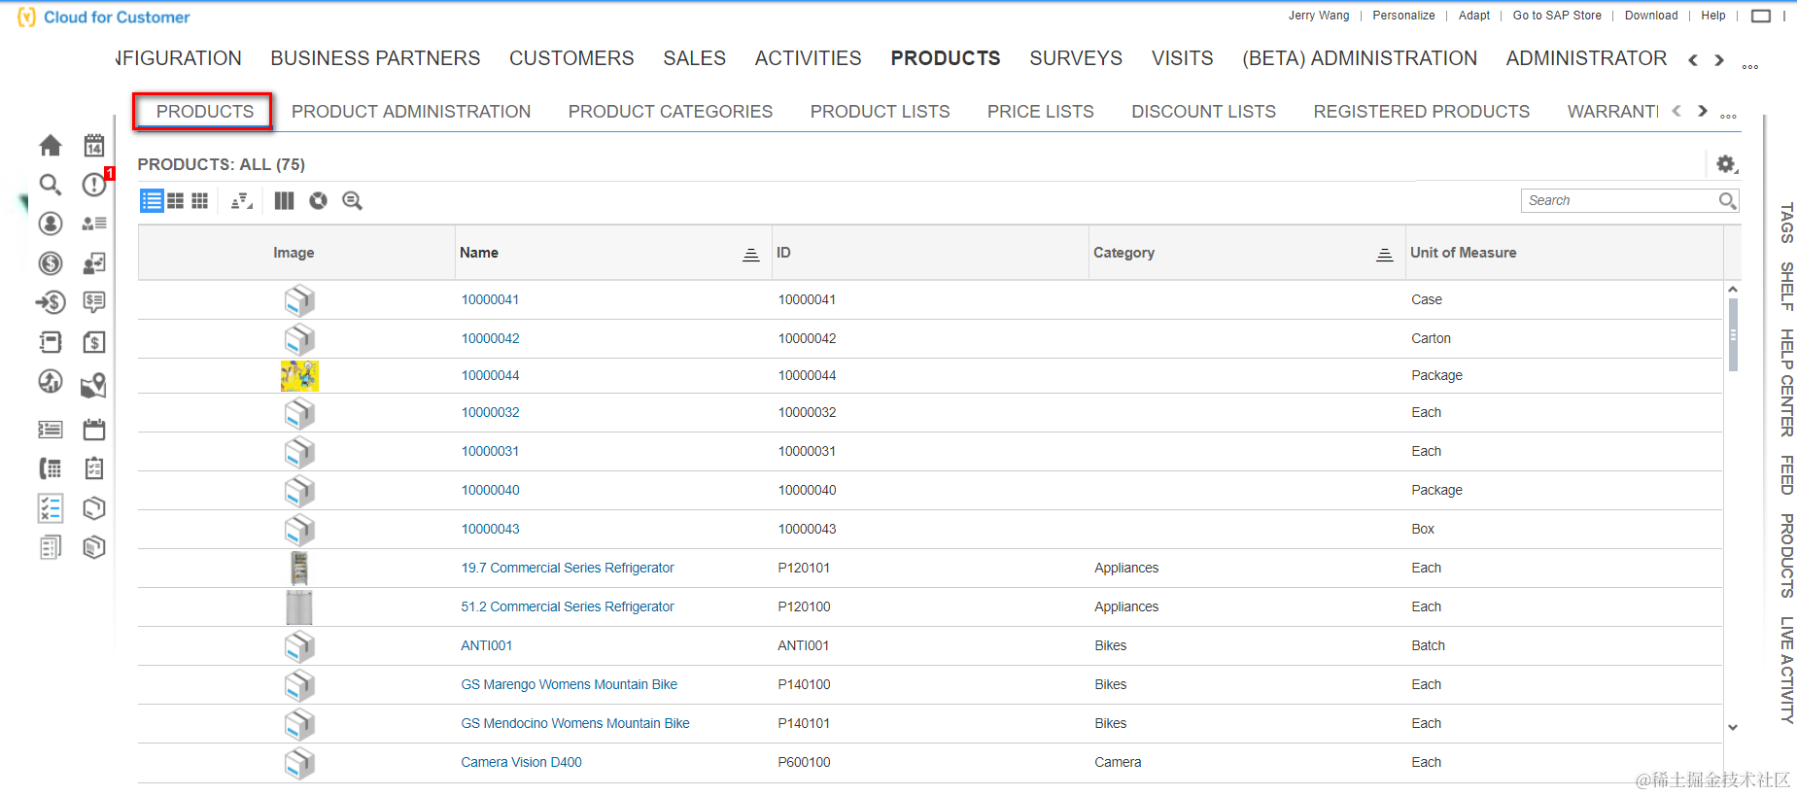Go to PRODUCT CATEGORIES sub-tab
Viewport: 1797px width, 796px height.
[671, 112]
